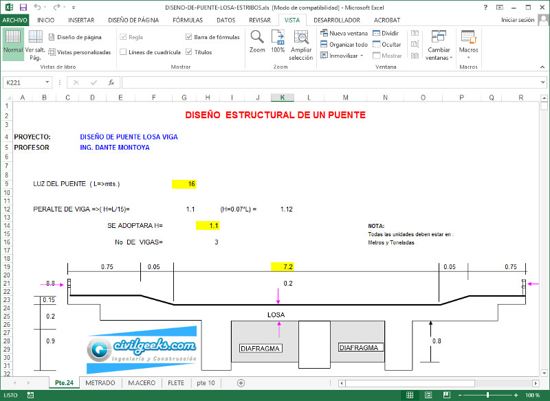Expand the Inmovilizar dropdown
Image resolution: width=550 pixels, height=401 pixels.
(342, 56)
